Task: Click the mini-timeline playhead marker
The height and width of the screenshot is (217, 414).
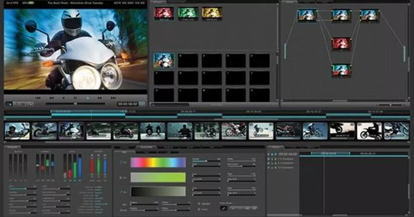Action: click(91, 114)
